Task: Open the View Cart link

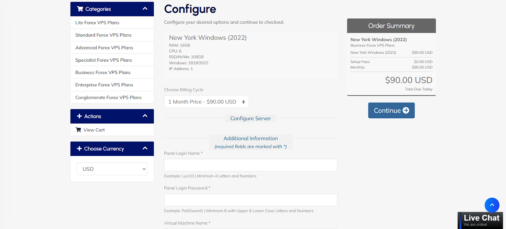Action: tap(112, 130)
